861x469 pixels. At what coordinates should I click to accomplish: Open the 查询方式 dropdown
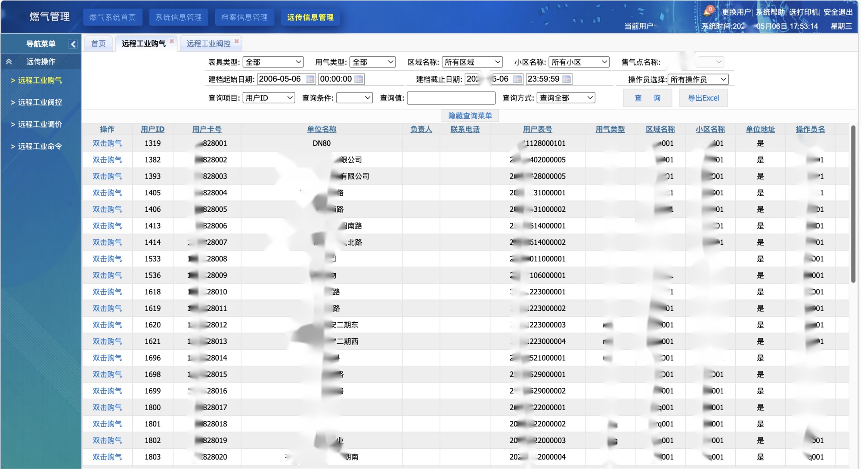point(566,98)
